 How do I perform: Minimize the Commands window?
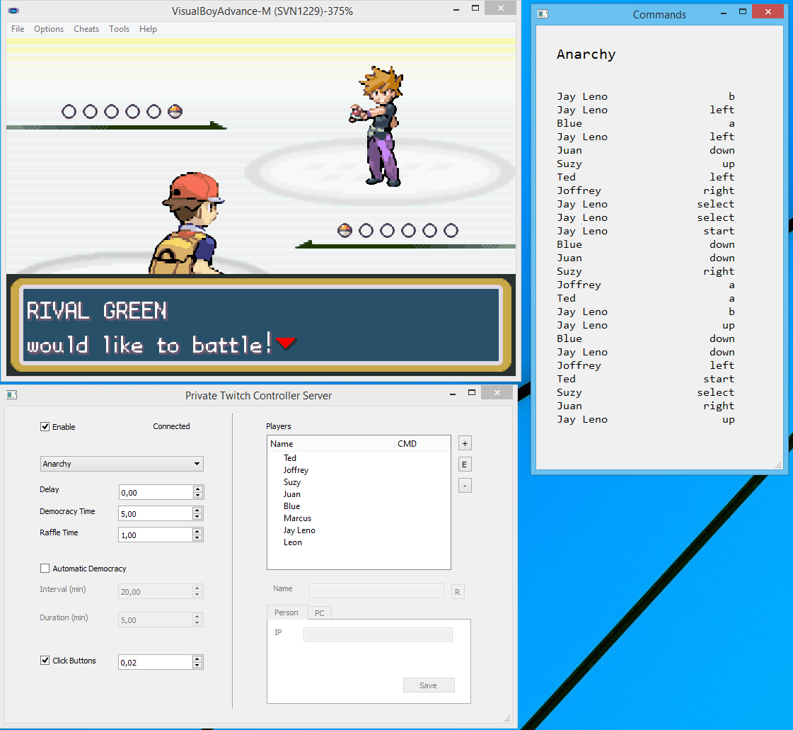724,12
